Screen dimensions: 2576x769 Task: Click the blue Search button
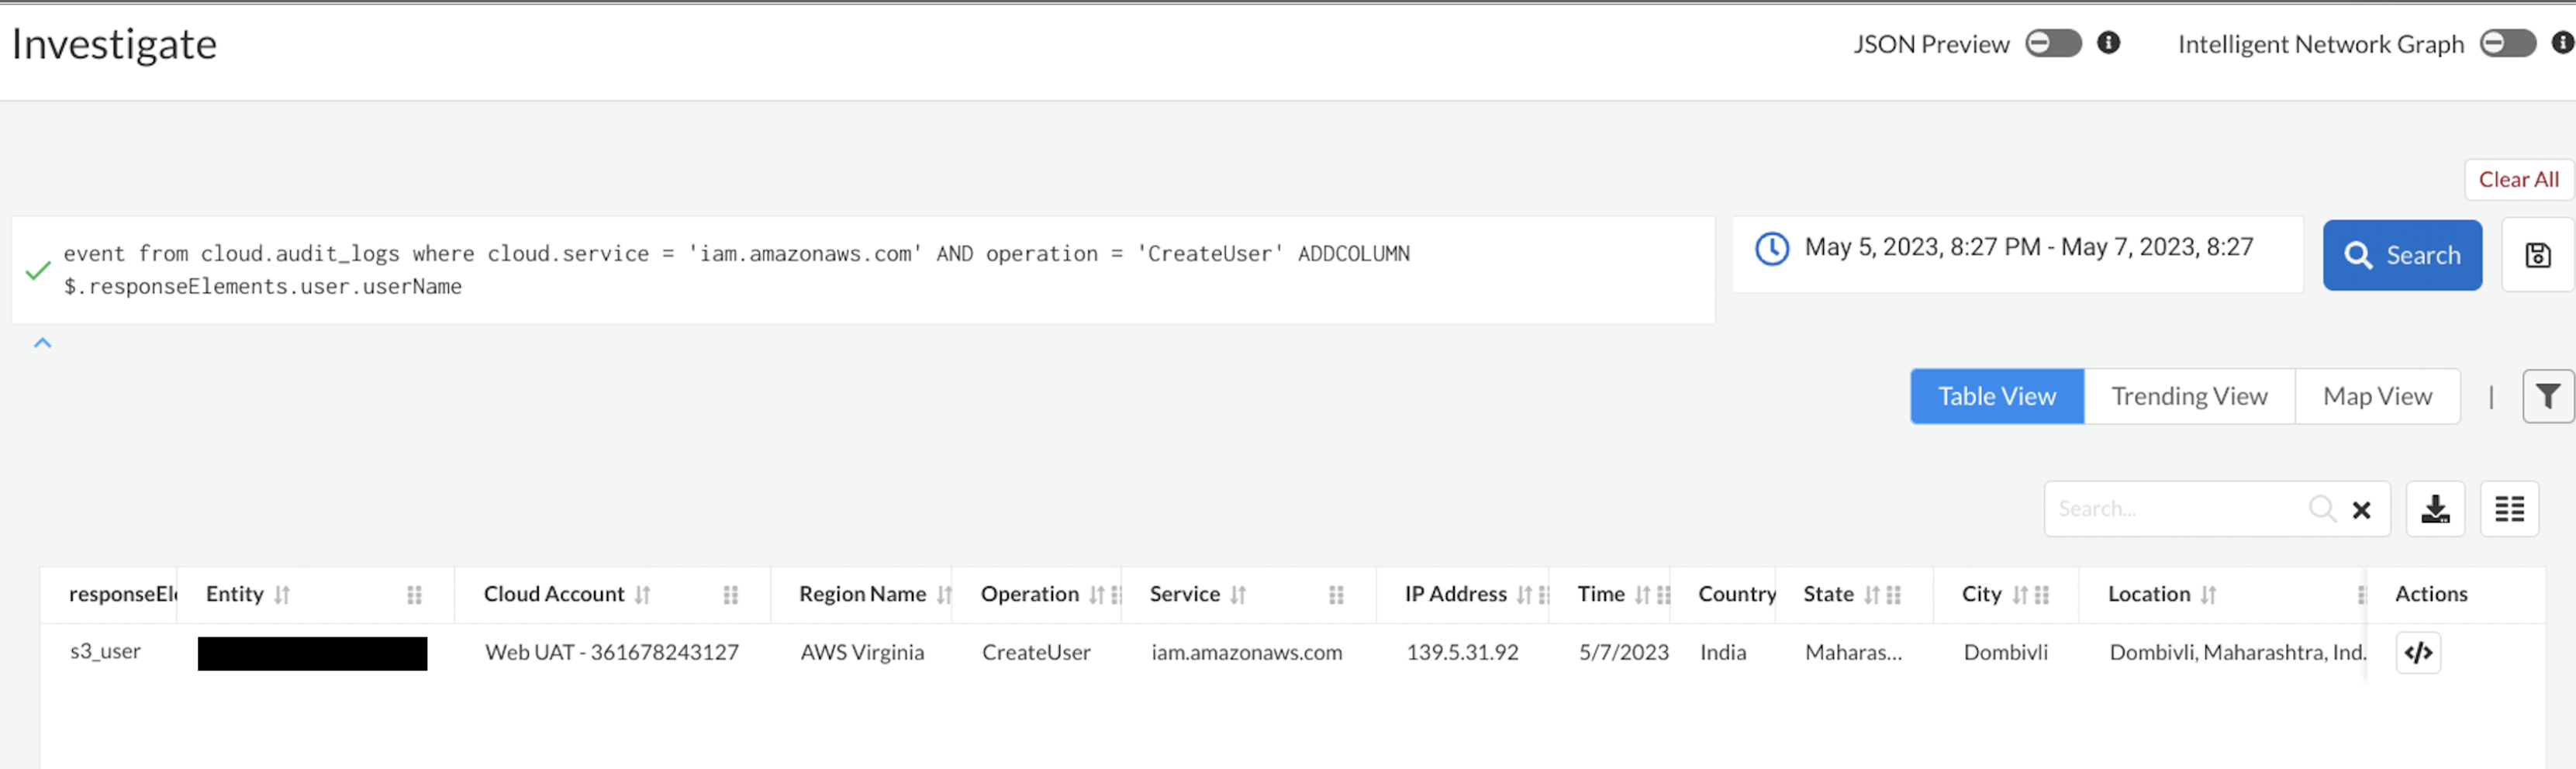point(2402,255)
